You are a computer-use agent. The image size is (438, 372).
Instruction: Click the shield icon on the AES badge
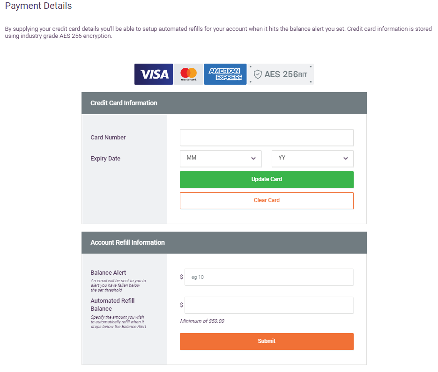(x=258, y=73)
